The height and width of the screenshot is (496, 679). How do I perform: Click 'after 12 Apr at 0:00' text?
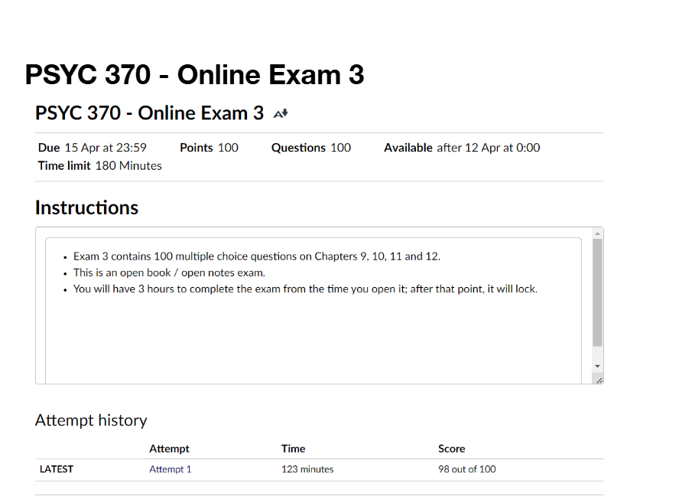click(489, 148)
